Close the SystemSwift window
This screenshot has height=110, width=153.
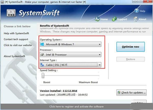148,1
